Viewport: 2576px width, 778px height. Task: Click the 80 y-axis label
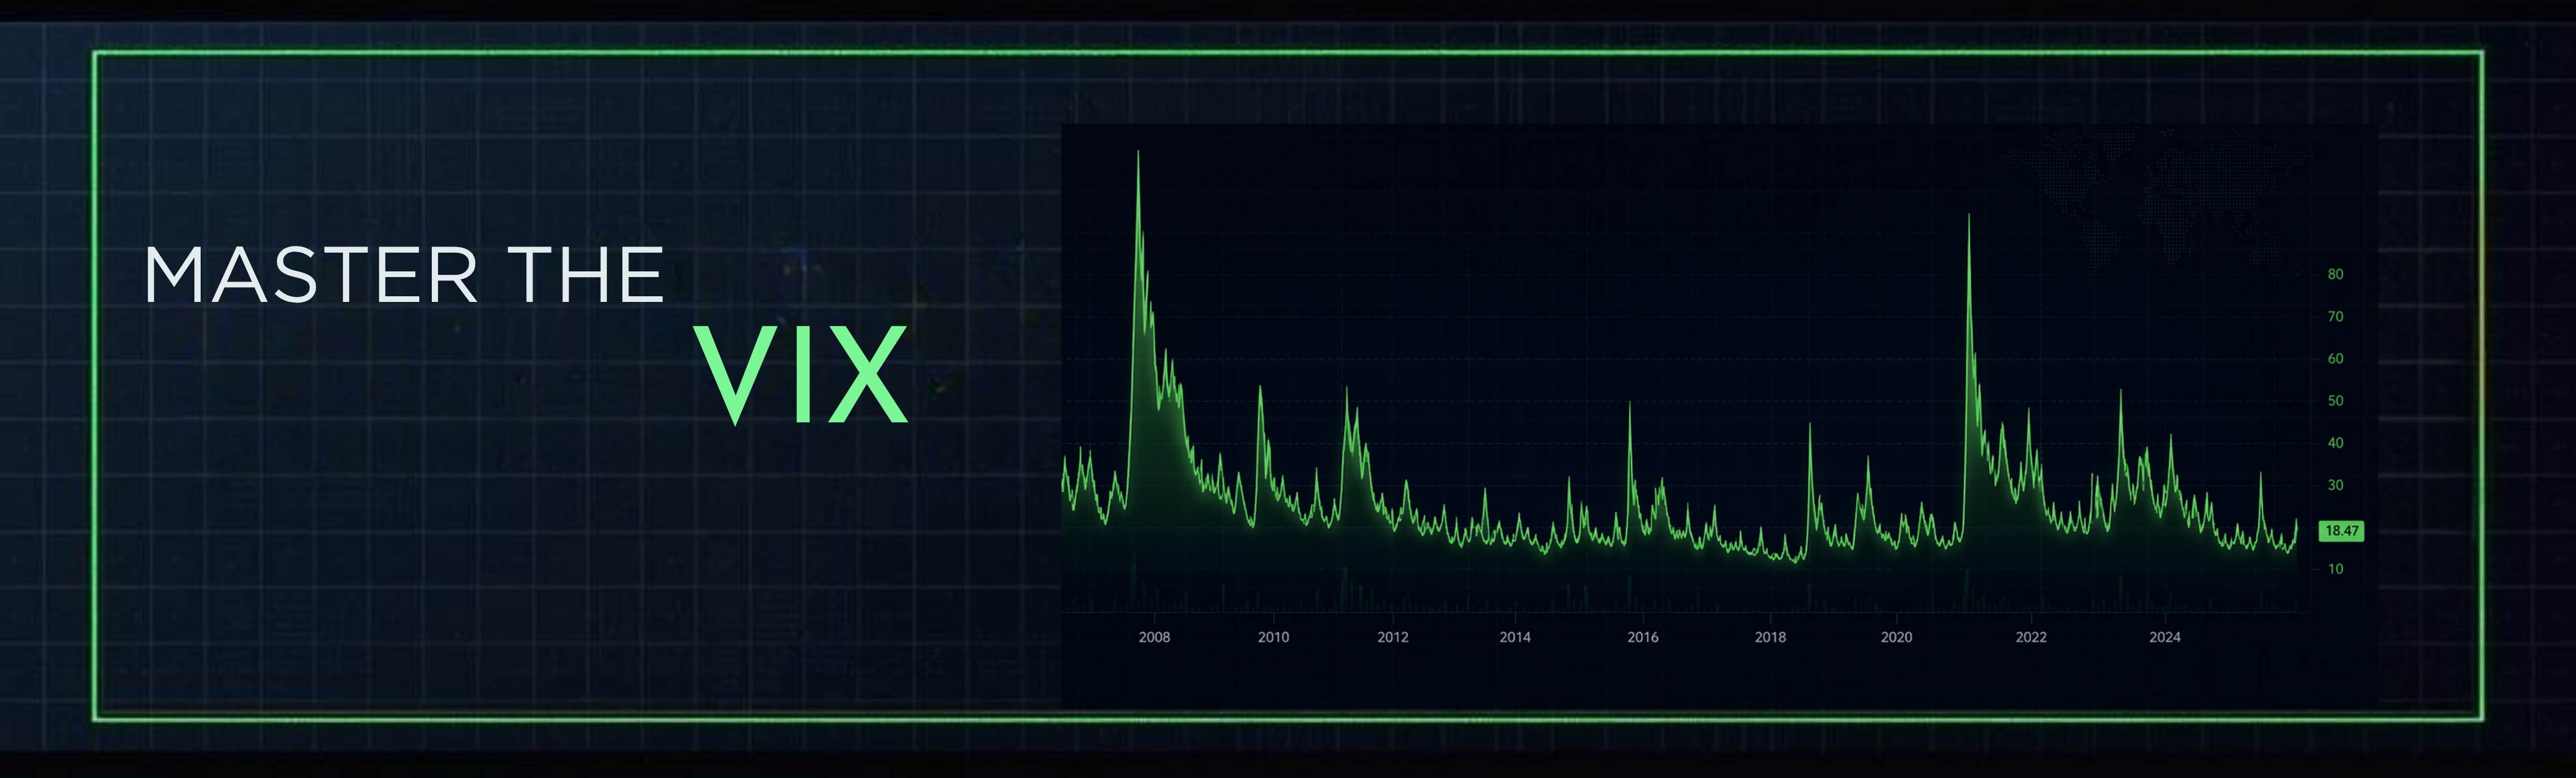tap(2335, 274)
